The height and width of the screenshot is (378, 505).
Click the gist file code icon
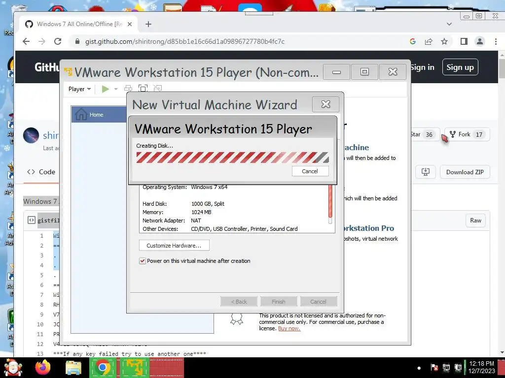click(x=31, y=220)
